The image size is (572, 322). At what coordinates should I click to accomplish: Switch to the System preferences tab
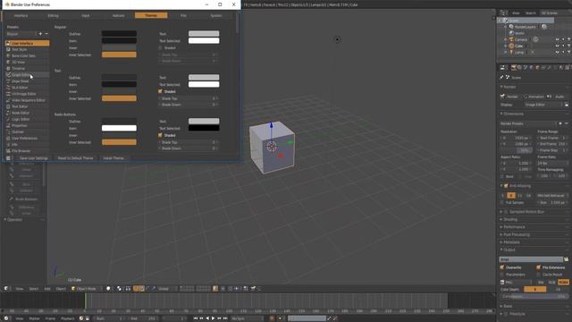click(x=216, y=15)
